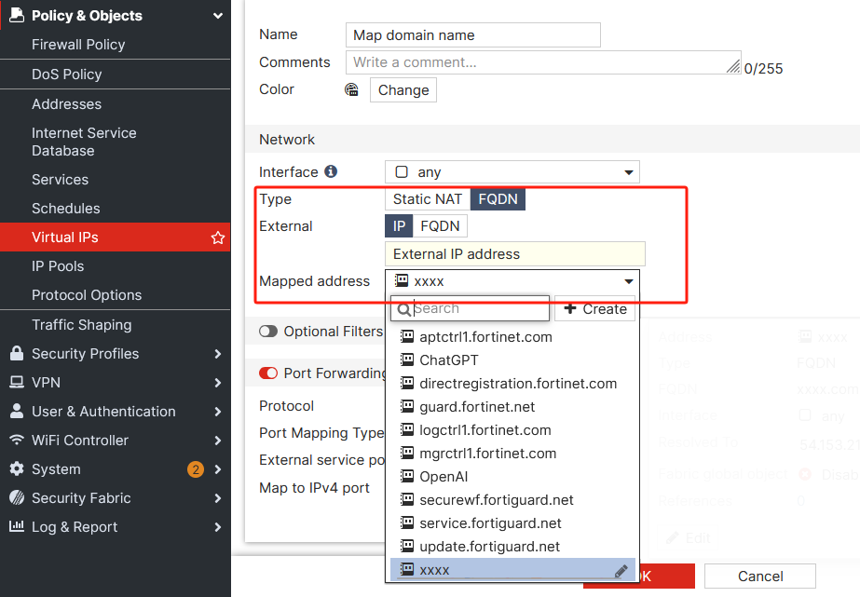860x597 pixels.
Task: Choose securewf.fortiguard.net from list
Action: 512,500
